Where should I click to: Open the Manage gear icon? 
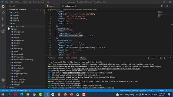pos(3,86)
